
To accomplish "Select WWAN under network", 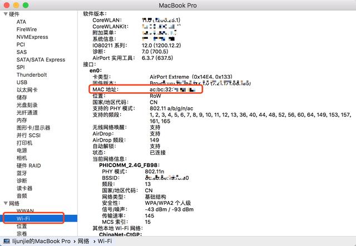I will point(25,211).
